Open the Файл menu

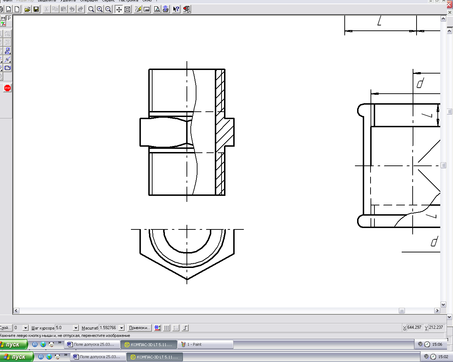pos(7,1)
